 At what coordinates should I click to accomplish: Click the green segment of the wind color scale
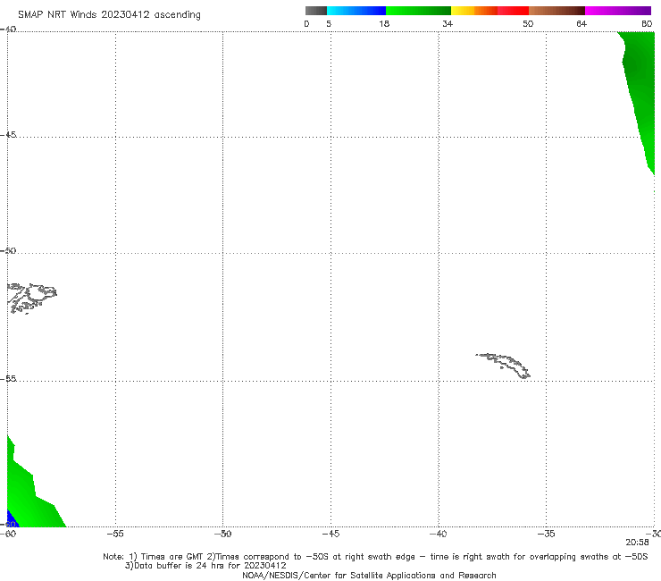[418, 11]
